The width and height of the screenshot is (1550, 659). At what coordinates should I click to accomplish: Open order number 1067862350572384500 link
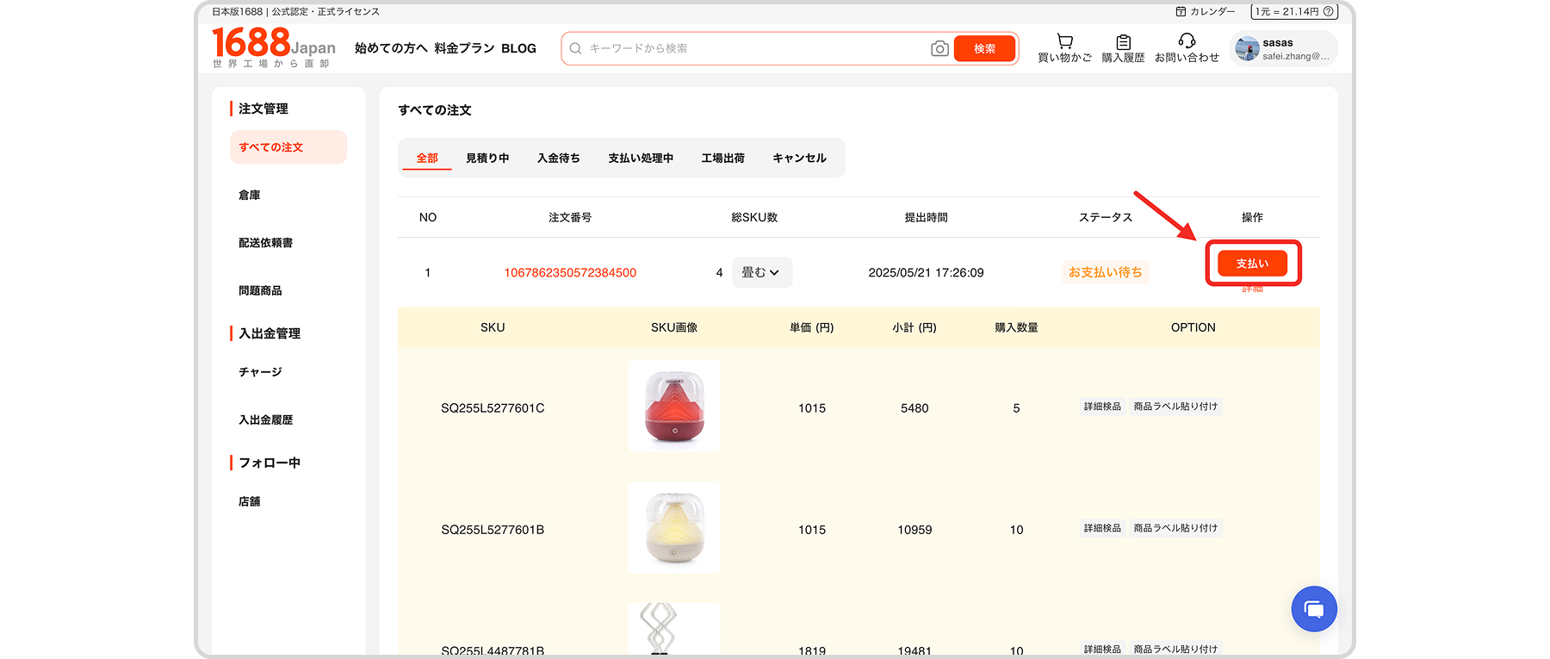point(570,273)
